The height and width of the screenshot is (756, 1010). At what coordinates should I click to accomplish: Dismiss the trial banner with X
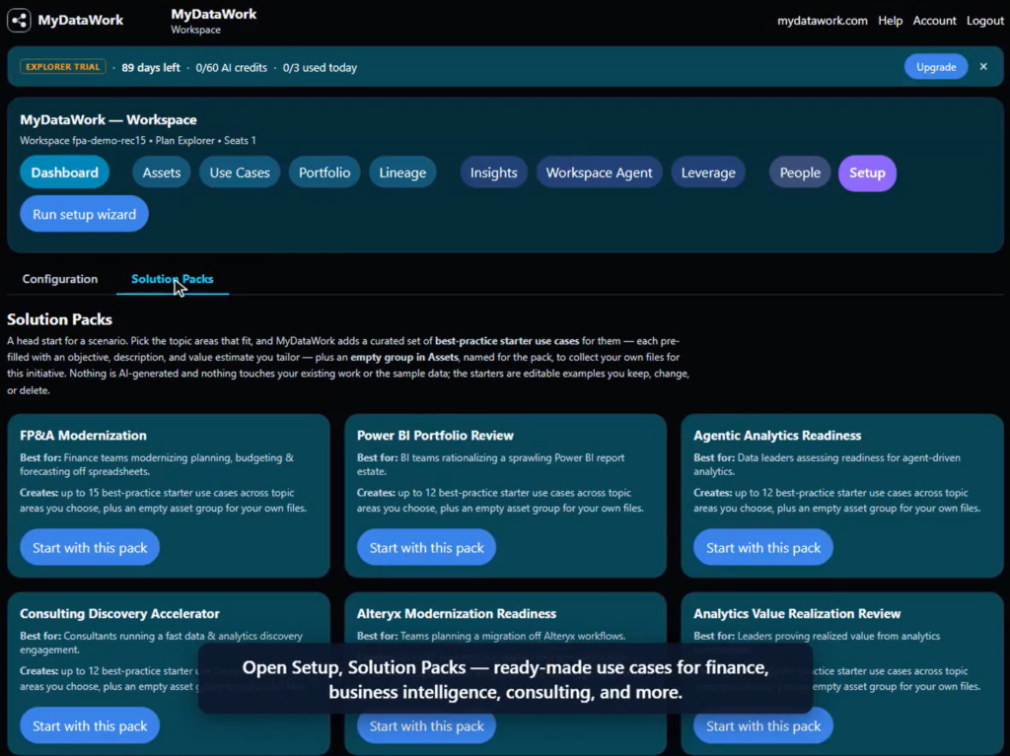point(983,66)
